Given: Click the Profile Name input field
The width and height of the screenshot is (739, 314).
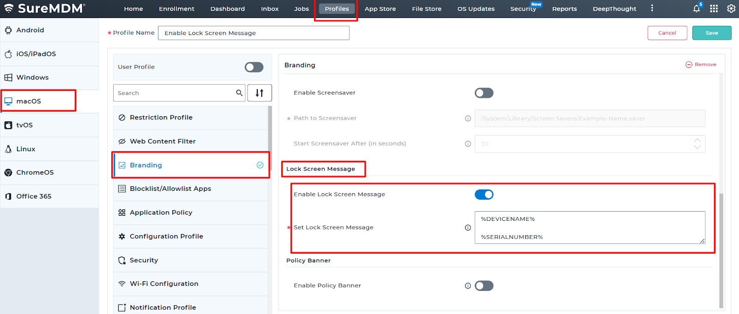Looking at the screenshot, I should point(254,33).
